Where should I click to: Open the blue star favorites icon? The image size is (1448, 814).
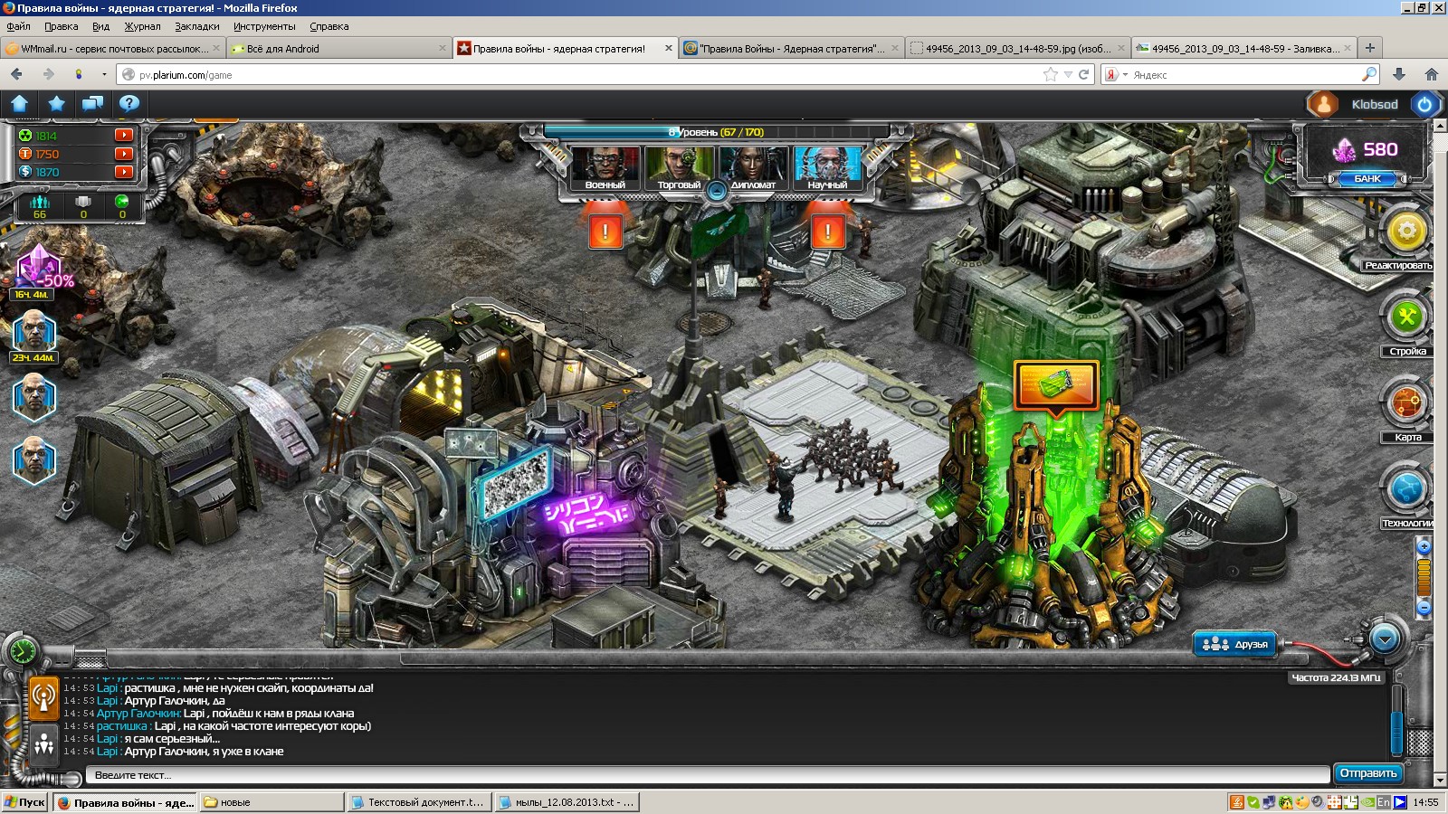pos(56,104)
